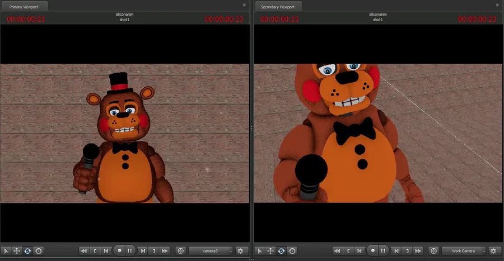Click the microphone in Secondary Viewport render

310,178
